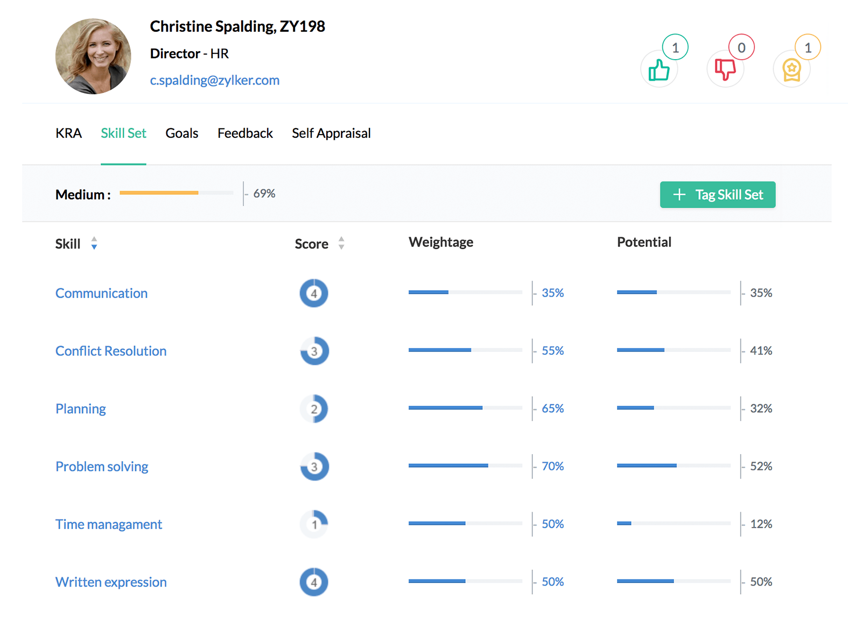848x635 pixels.
Task: Click the yellow award badge icon
Action: (x=791, y=70)
